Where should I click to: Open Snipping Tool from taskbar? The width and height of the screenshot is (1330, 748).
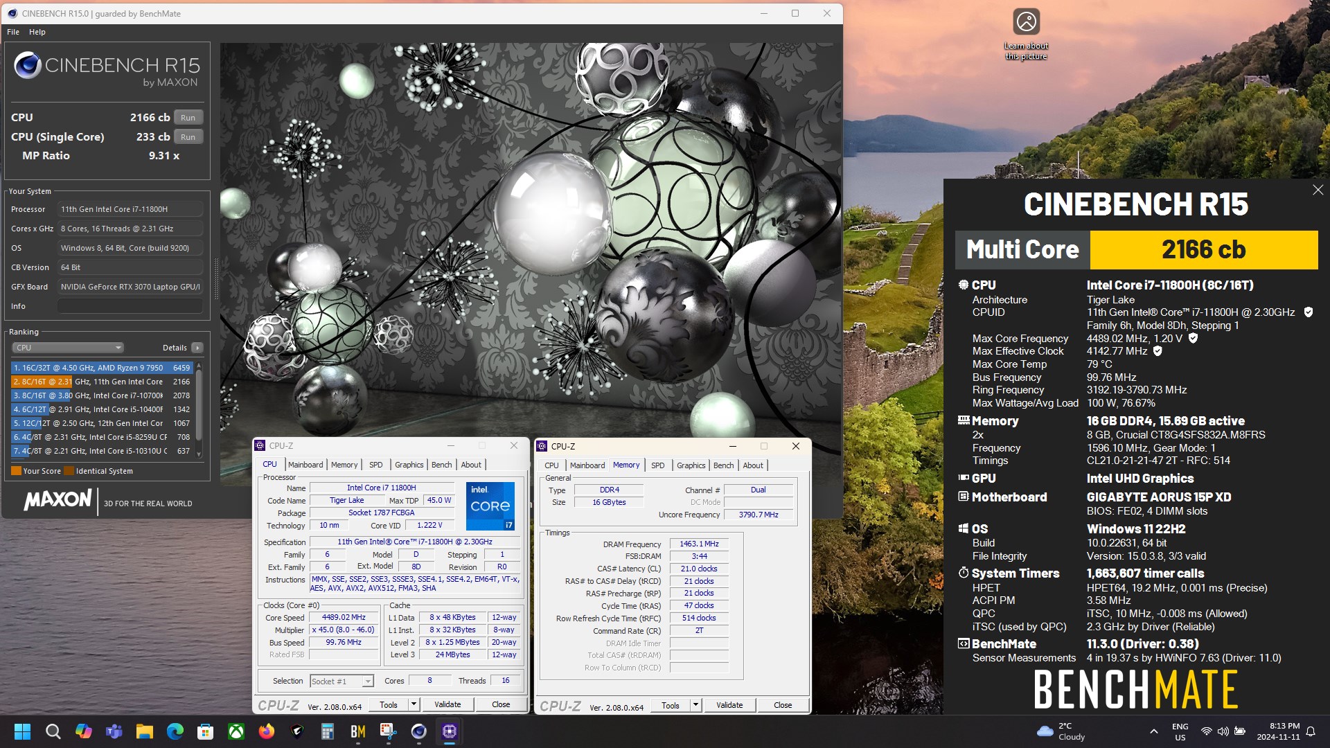389,731
